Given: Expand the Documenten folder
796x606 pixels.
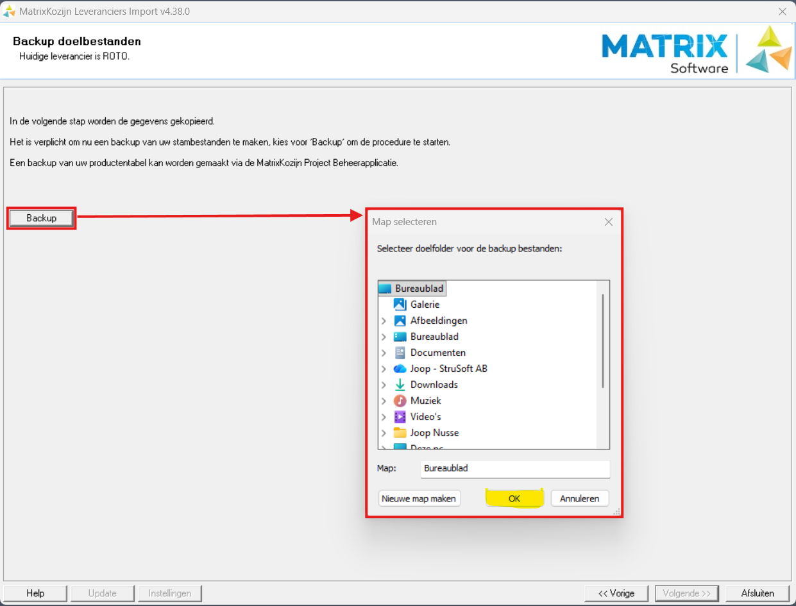Looking at the screenshot, I should 384,353.
